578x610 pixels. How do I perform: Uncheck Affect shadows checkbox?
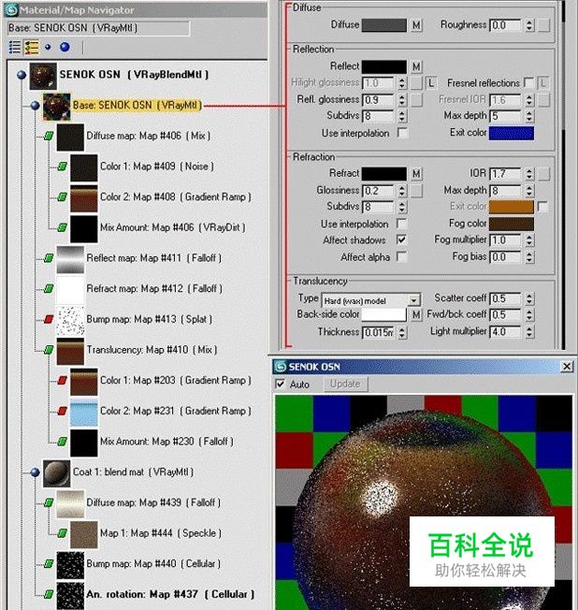click(x=401, y=240)
